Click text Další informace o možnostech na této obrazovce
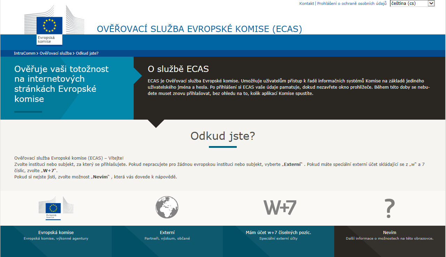446x257 pixels. (x=390, y=239)
